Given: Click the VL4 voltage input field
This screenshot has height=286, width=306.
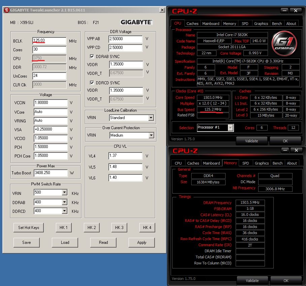Looking at the screenshot, I should [126, 156].
